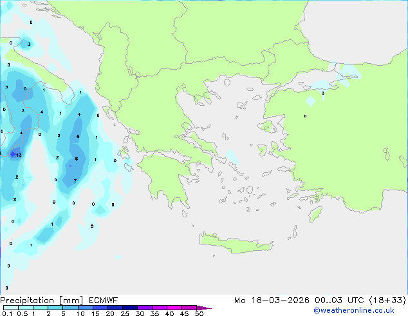Pick the 30–35 mm legend swatch
The height and width of the screenshot is (316, 408).
(x=145, y=308)
